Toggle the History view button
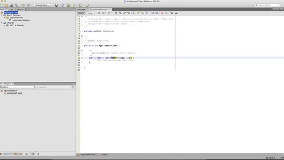Viewport: 284px width, 160px height. [91, 13]
